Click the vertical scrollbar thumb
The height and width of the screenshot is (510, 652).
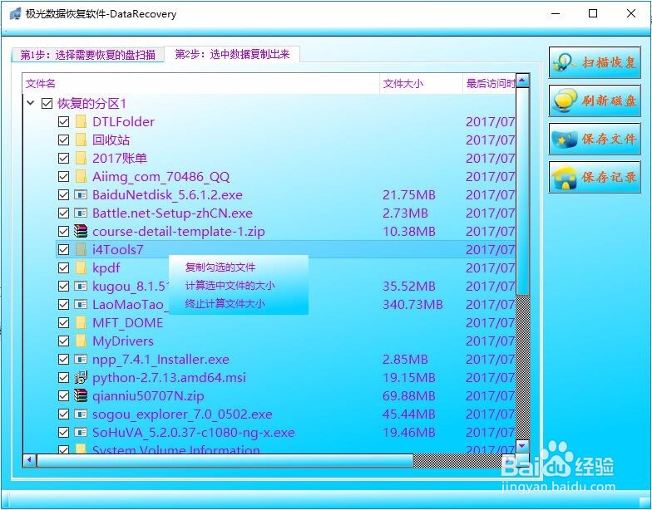522,191
